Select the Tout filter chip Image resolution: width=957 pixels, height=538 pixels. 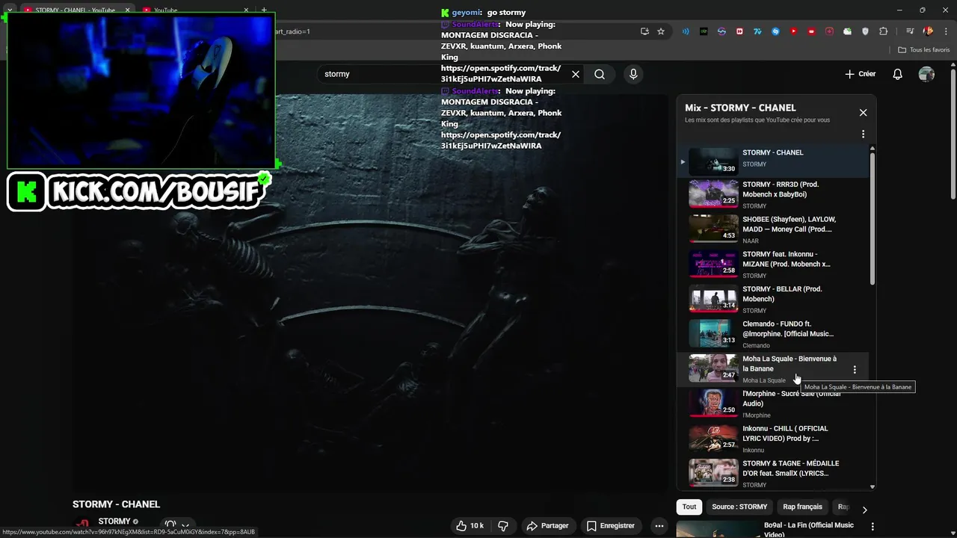click(689, 507)
